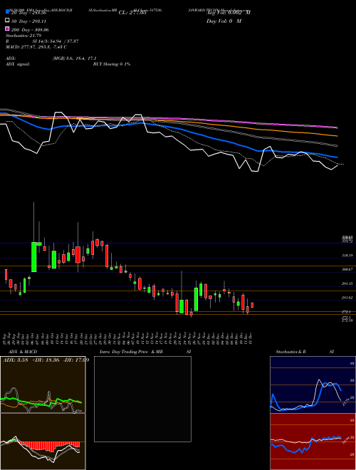Image resolution: width=356 pixels, height=470 pixels.
Task: Click the 'Stochastics & R' panel title
Action: 290,352
